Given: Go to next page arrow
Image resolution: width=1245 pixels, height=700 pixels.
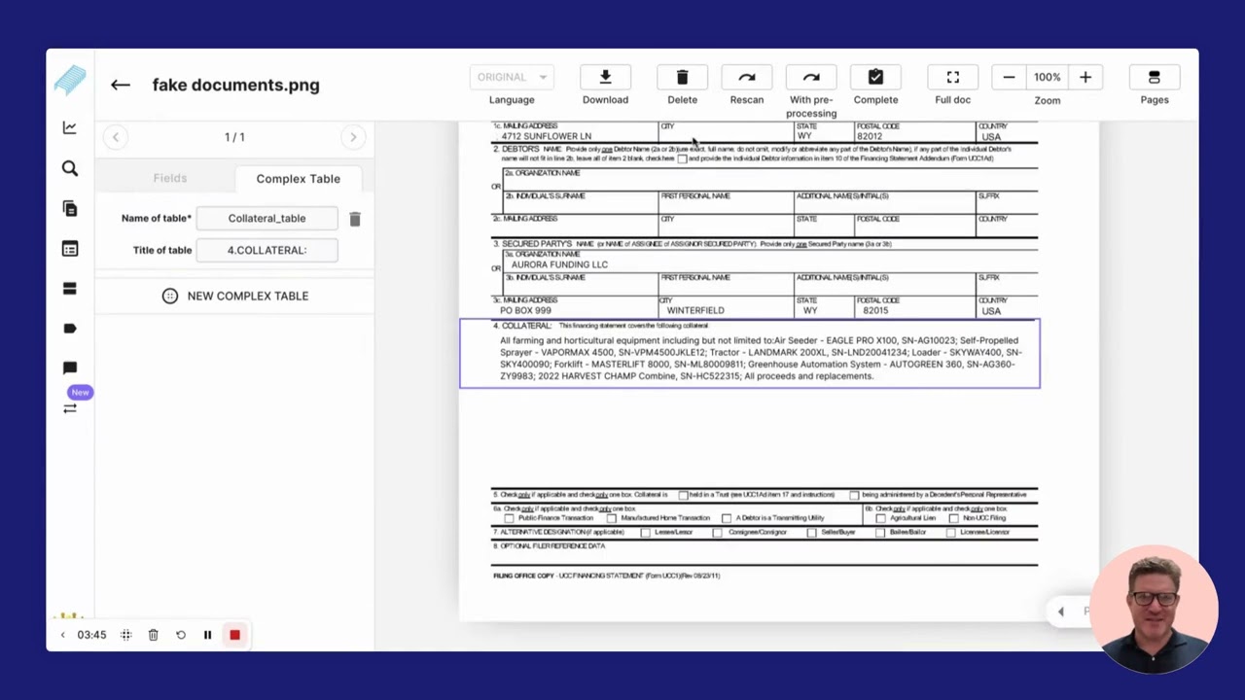Looking at the screenshot, I should (353, 137).
